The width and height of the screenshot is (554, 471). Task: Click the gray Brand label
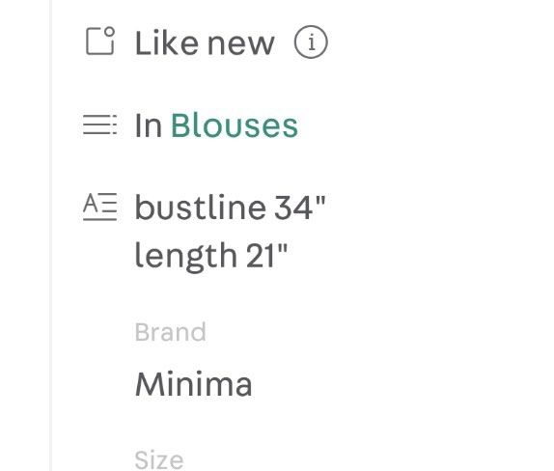click(170, 332)
